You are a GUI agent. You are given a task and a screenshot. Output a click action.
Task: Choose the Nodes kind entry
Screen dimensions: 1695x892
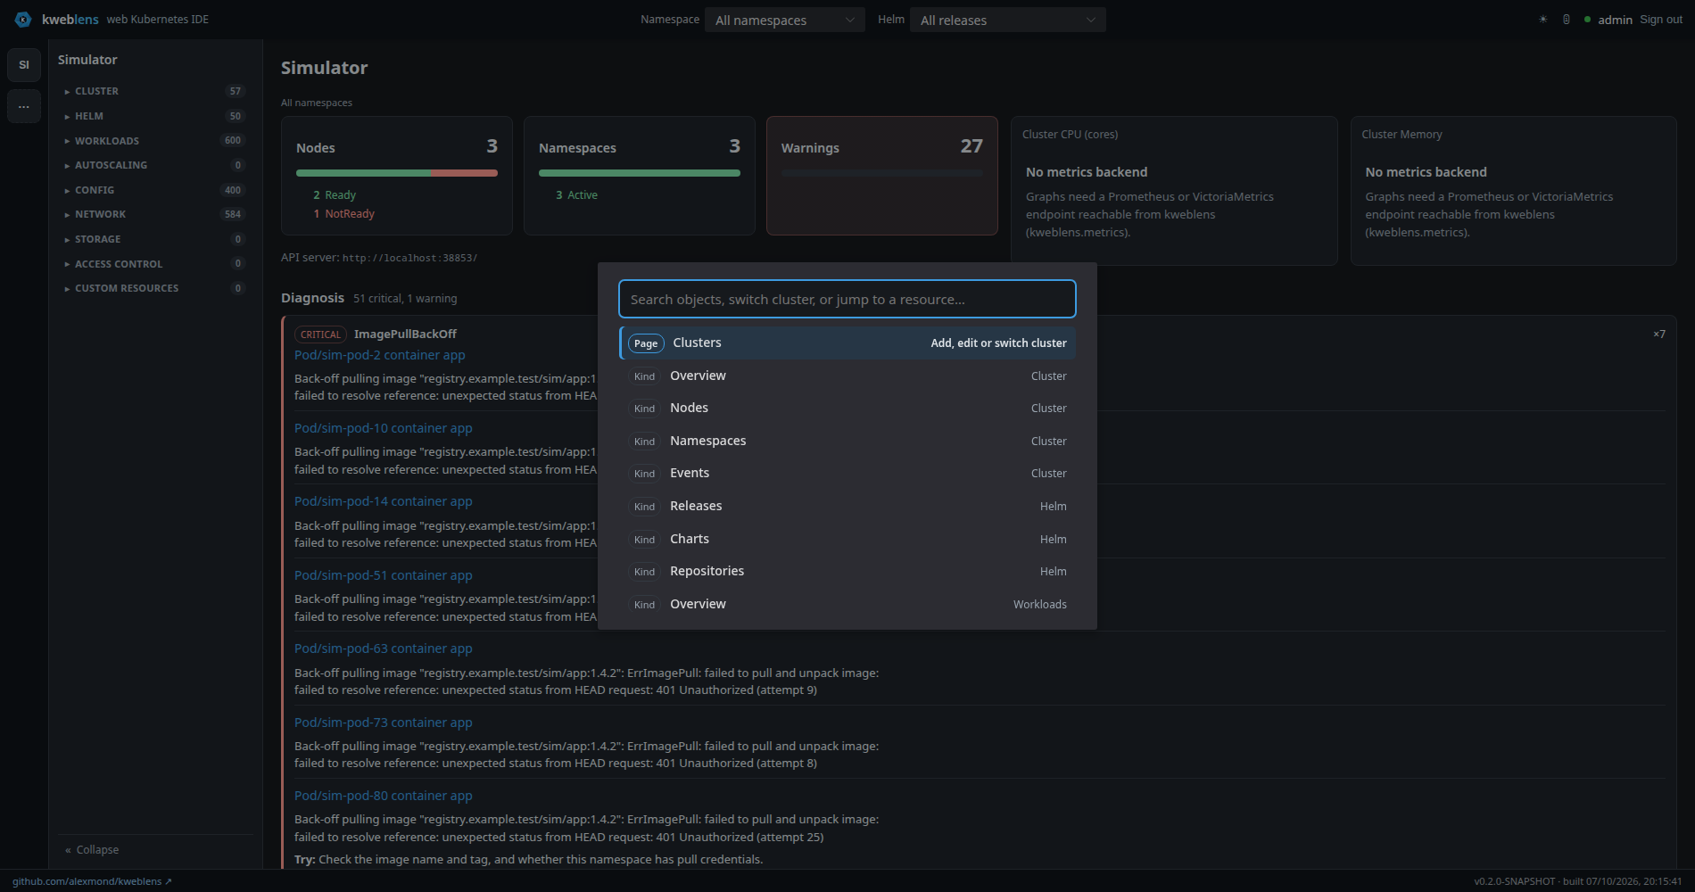847,408
